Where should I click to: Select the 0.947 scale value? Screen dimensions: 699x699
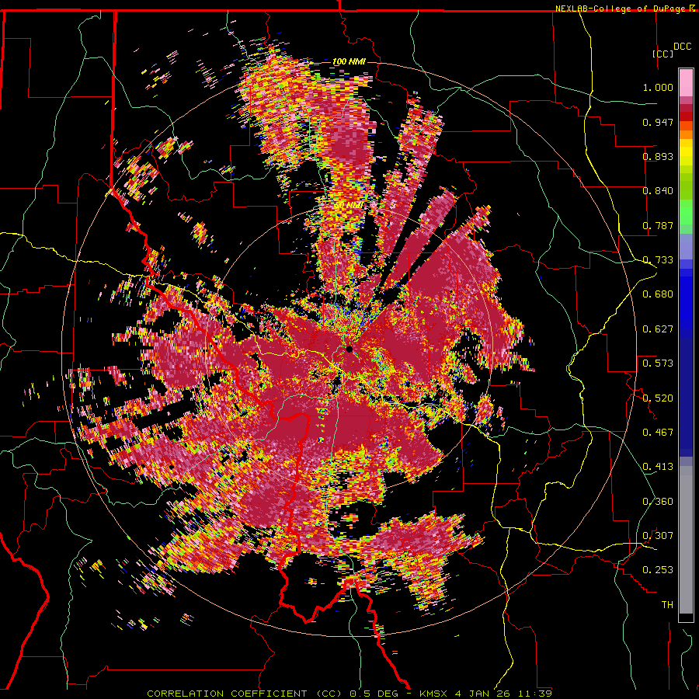click(x=658, y=122)
